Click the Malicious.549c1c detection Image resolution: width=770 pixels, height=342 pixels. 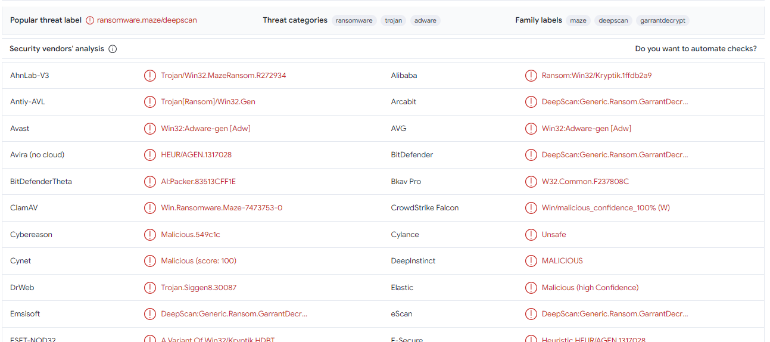coord(191,235)
